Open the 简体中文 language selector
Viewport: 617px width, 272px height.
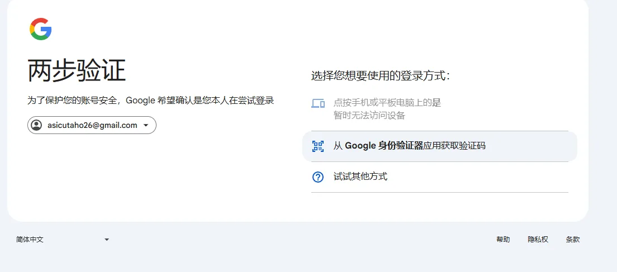tap(63, 240)
